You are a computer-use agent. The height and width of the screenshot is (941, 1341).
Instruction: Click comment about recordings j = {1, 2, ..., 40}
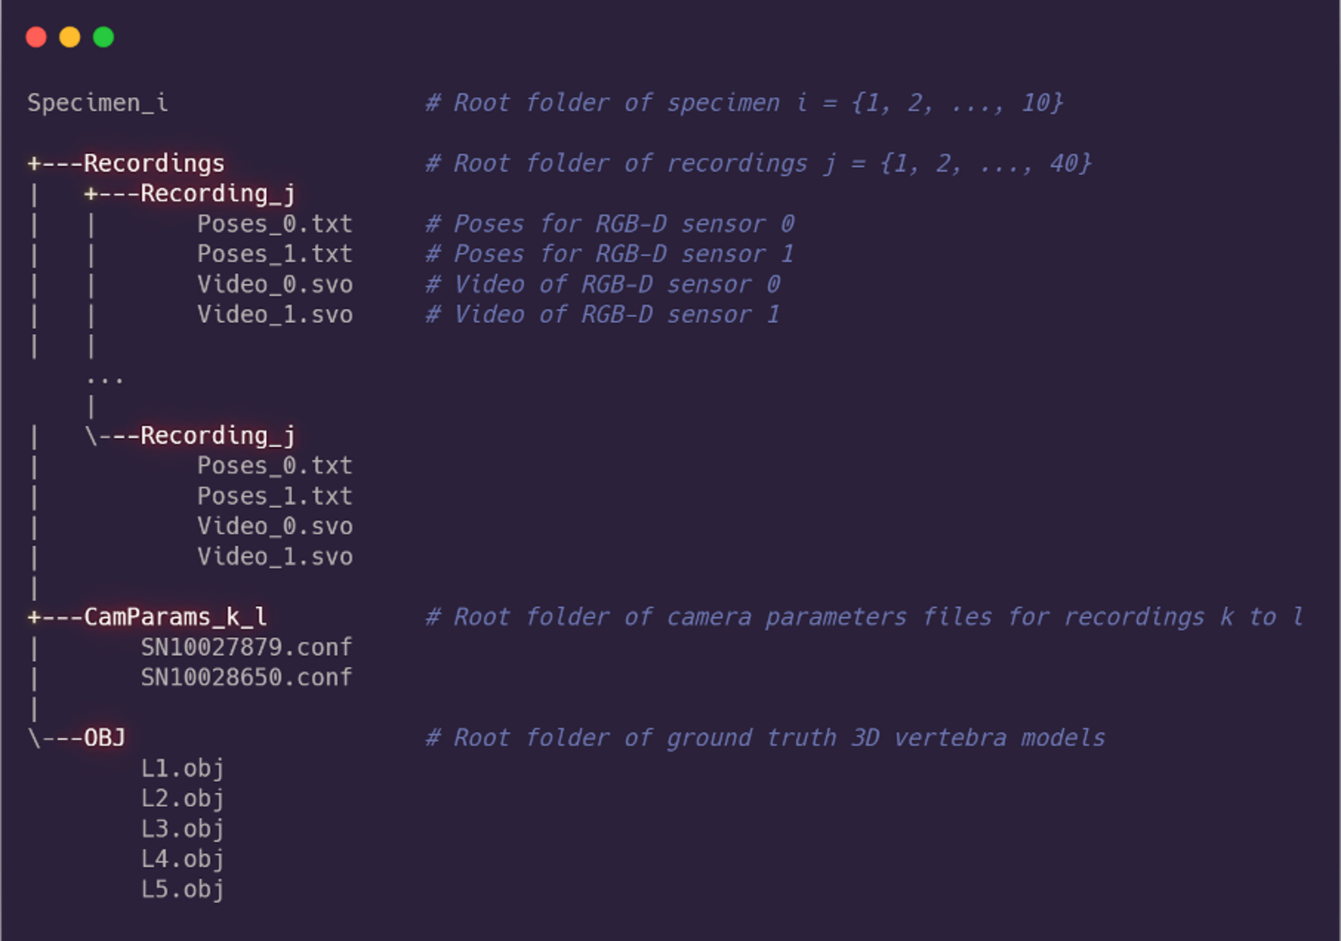pyautogui.click(x=759, y=163)
